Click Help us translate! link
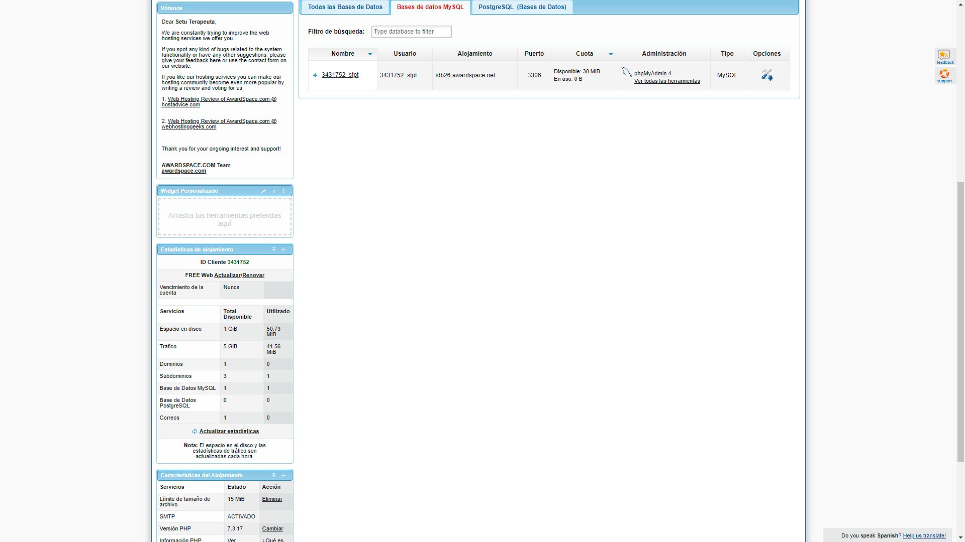Image resolution: width=965 pixels, height=542 pixels. click(924, 535)
